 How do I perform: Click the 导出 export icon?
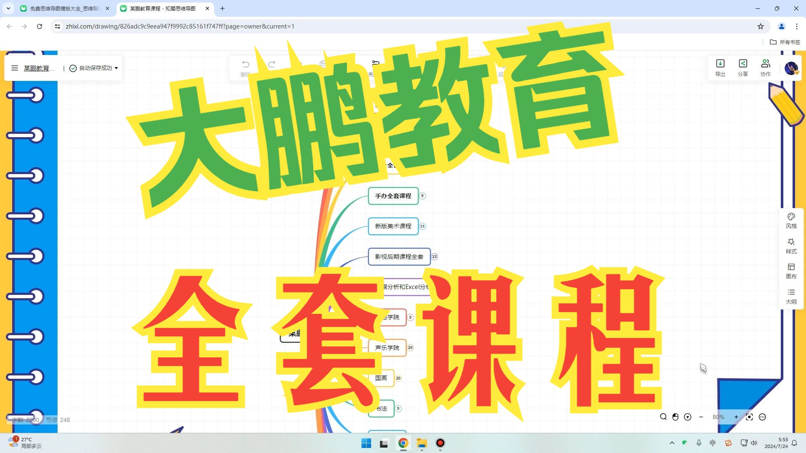click(x=720, y=68)
